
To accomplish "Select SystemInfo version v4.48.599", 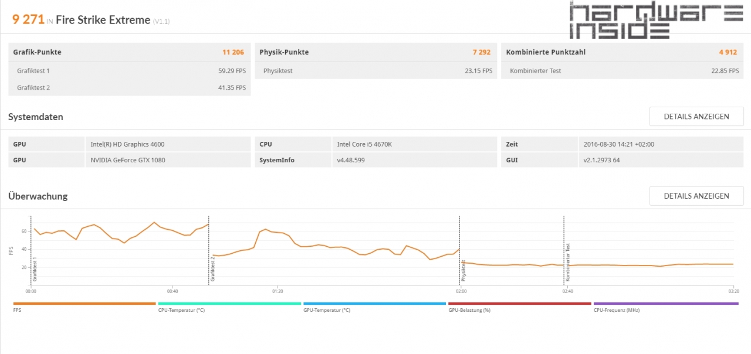I will tap(414, 160).
